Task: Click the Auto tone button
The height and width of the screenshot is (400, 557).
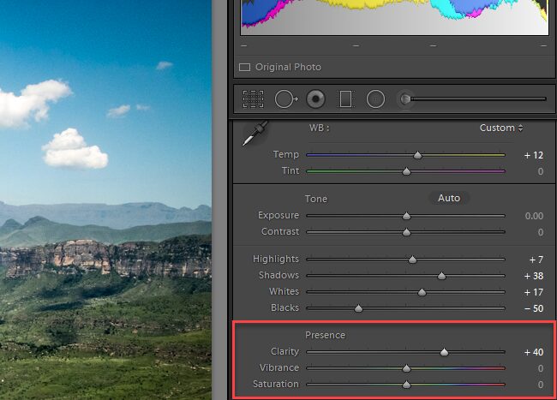Action: [449, 198]
